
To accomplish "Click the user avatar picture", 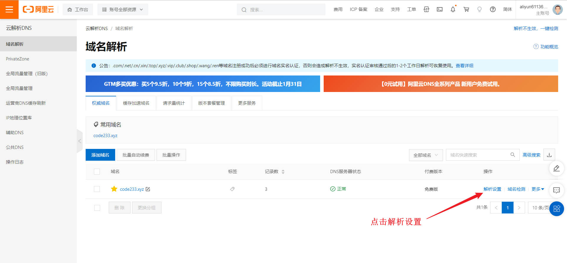I will click(x=558, y=9).
